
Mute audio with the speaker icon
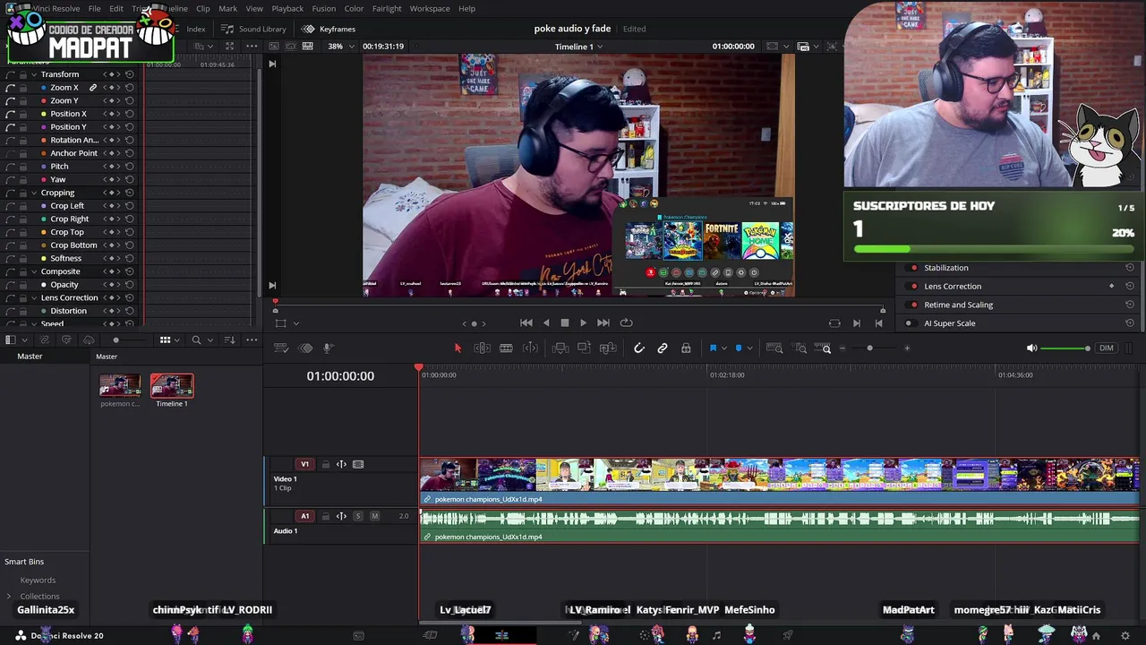click(x=1031, y=348)
